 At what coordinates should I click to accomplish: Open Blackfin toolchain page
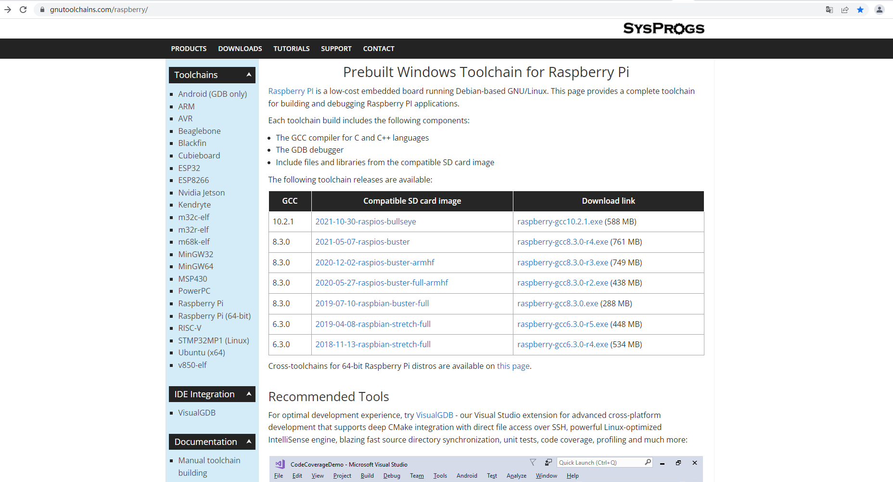click(192, 143)
